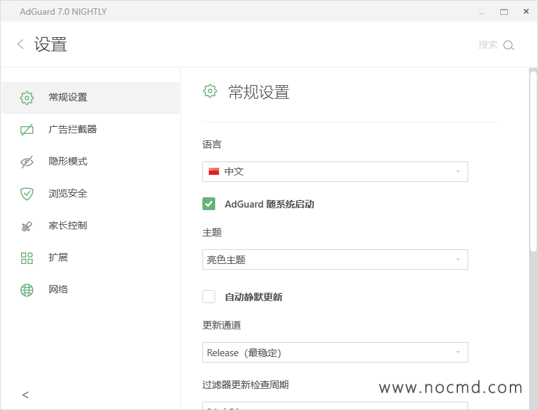Maximize the AdGuard window
Image resolution: width=538 pixels, height=410 pixels.
click(x=503, y=12)
